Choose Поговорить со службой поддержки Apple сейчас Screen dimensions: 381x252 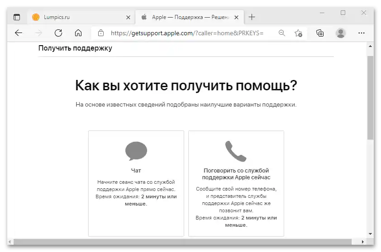(236, 183)
